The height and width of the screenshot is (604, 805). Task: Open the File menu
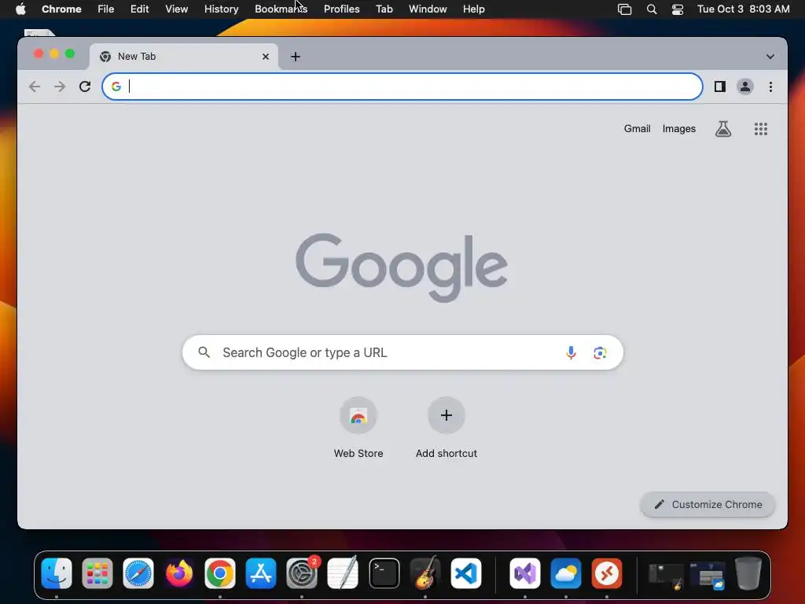coord(106,9)
